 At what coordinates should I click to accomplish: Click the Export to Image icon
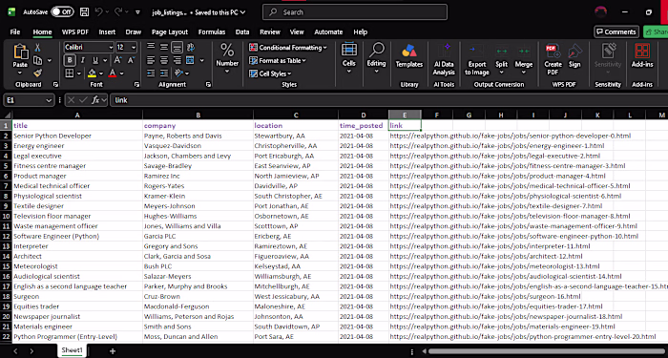point(477,59)
